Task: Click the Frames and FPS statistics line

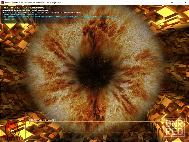Action: tap(25, 10)
